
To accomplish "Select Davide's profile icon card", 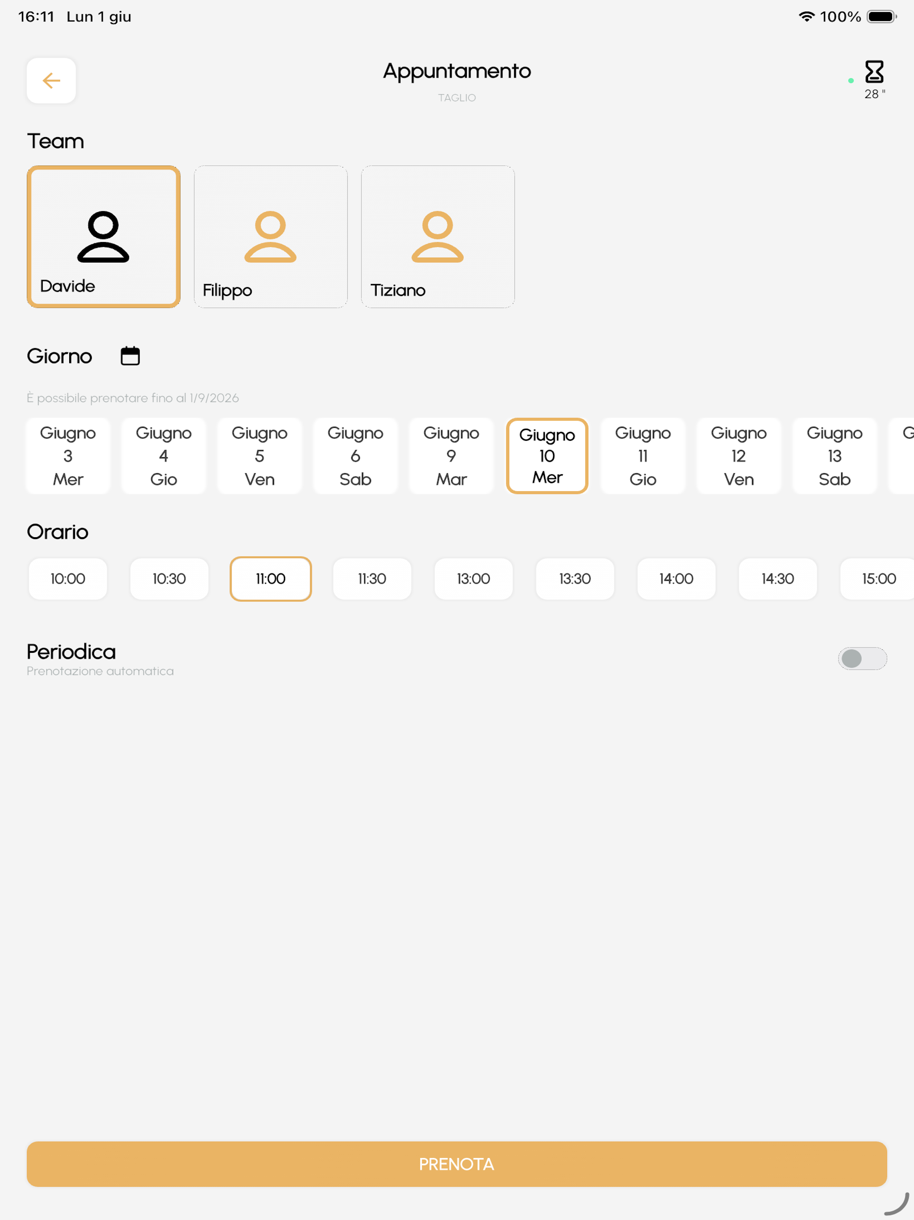I will (x=104, y=237).
